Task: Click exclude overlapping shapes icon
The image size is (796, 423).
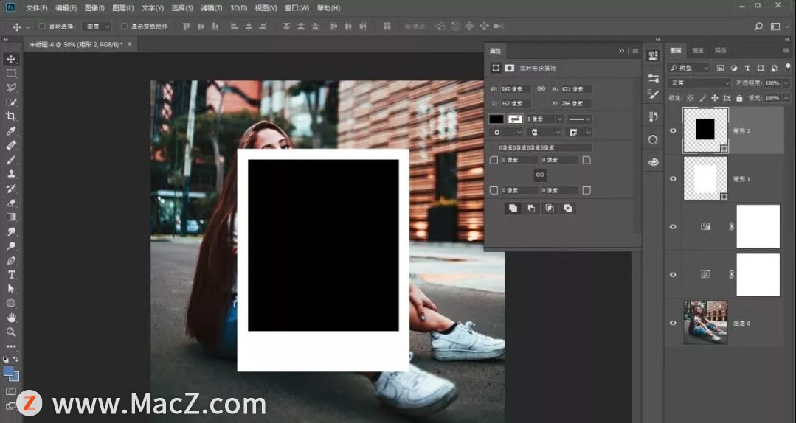Action: [x=567, y=209]
